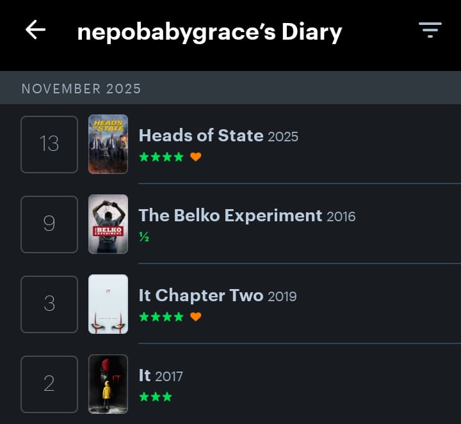This screenshot has width=461, height=424.
Task: Open the diary filter icon
Action: [x=430, y=30]
